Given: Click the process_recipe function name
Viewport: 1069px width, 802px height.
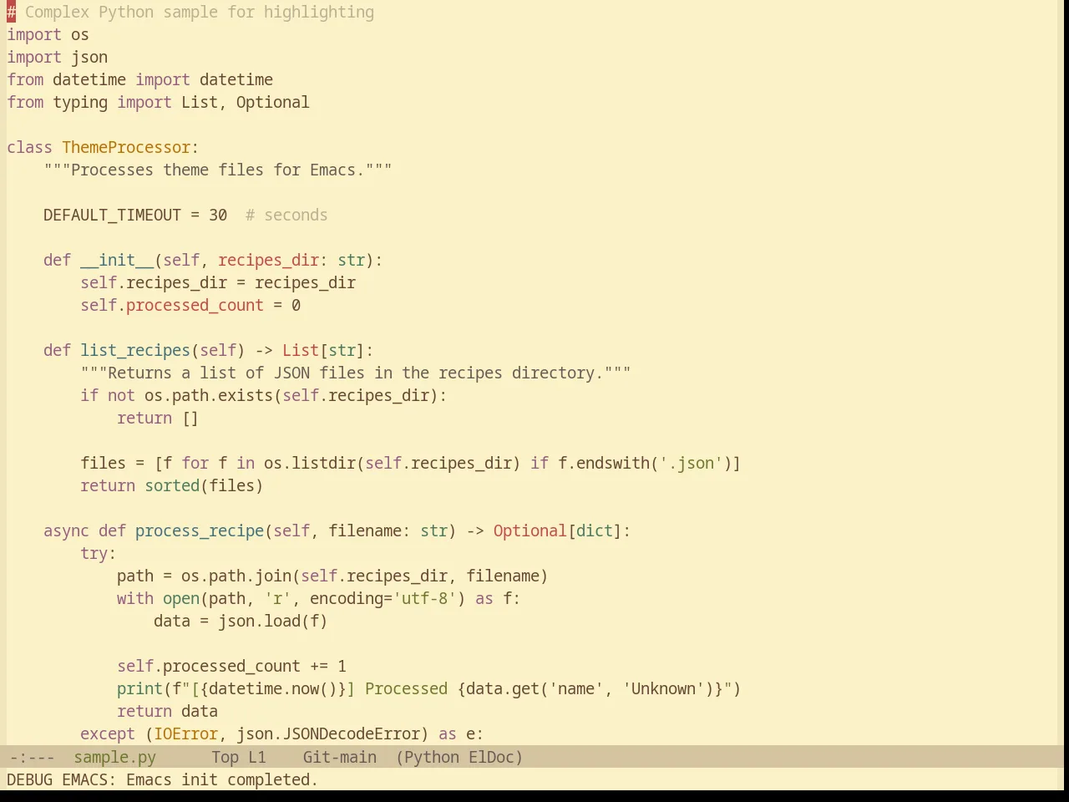Looking at the screenshot, I should 200,530.
